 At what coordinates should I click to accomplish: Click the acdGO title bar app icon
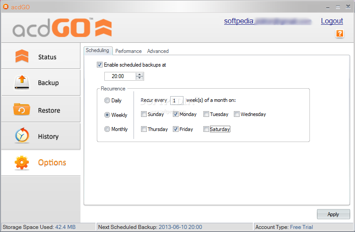click(x=6, y=7)
